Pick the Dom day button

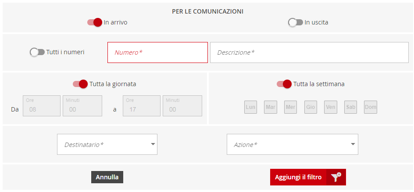tap(371, 107)
